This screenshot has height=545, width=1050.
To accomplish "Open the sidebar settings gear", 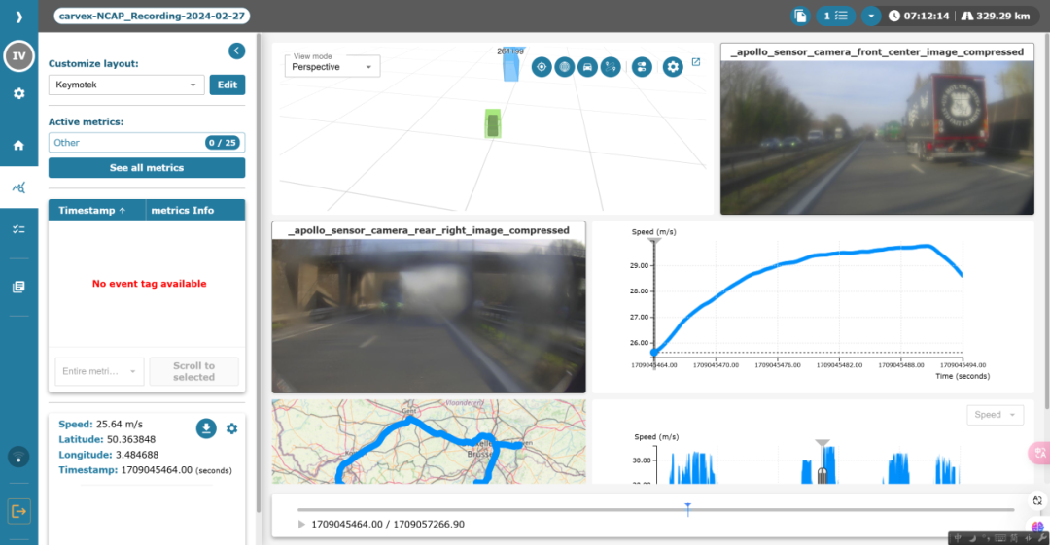I will pos(18,93).
